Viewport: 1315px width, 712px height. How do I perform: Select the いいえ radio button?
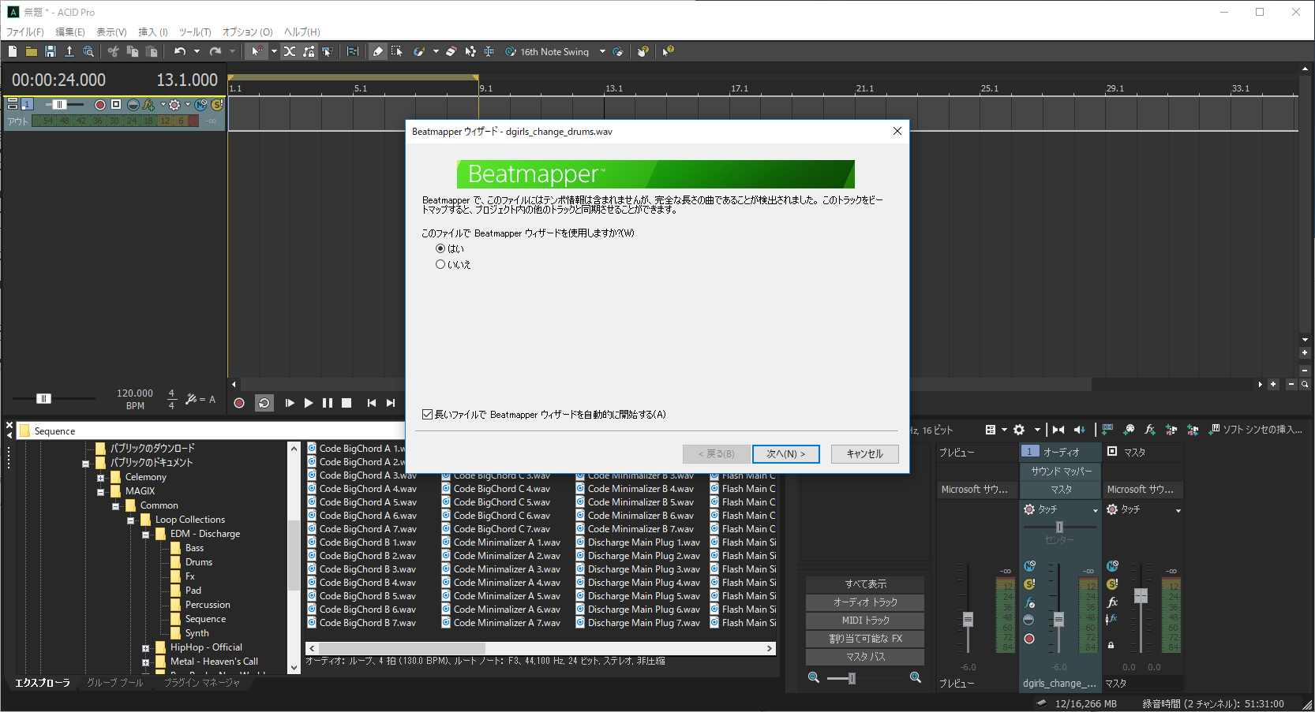(x=440, y=265)
